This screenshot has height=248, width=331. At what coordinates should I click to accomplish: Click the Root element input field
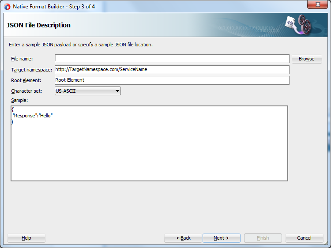(172, 80)
